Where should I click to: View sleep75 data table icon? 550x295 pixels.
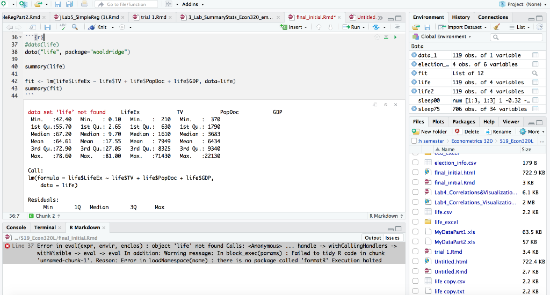coord(535,109)
